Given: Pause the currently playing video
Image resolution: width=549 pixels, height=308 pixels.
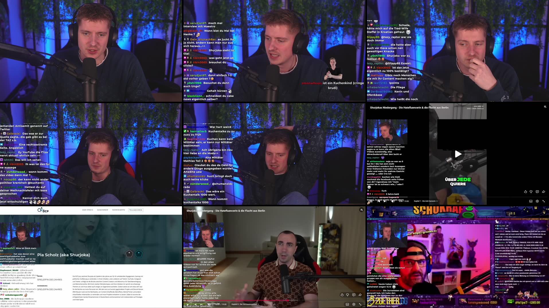Looking at the screenshot, I should [371, 201].
